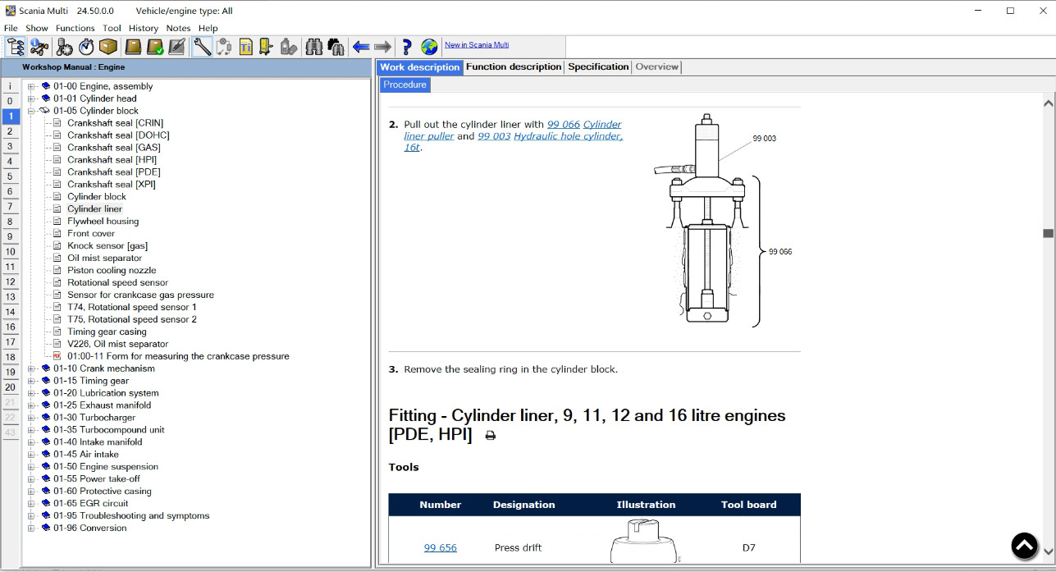Click the component gear icon in toolbar
The height and width of the screenshot is (572, 1056).
[65, 47]
